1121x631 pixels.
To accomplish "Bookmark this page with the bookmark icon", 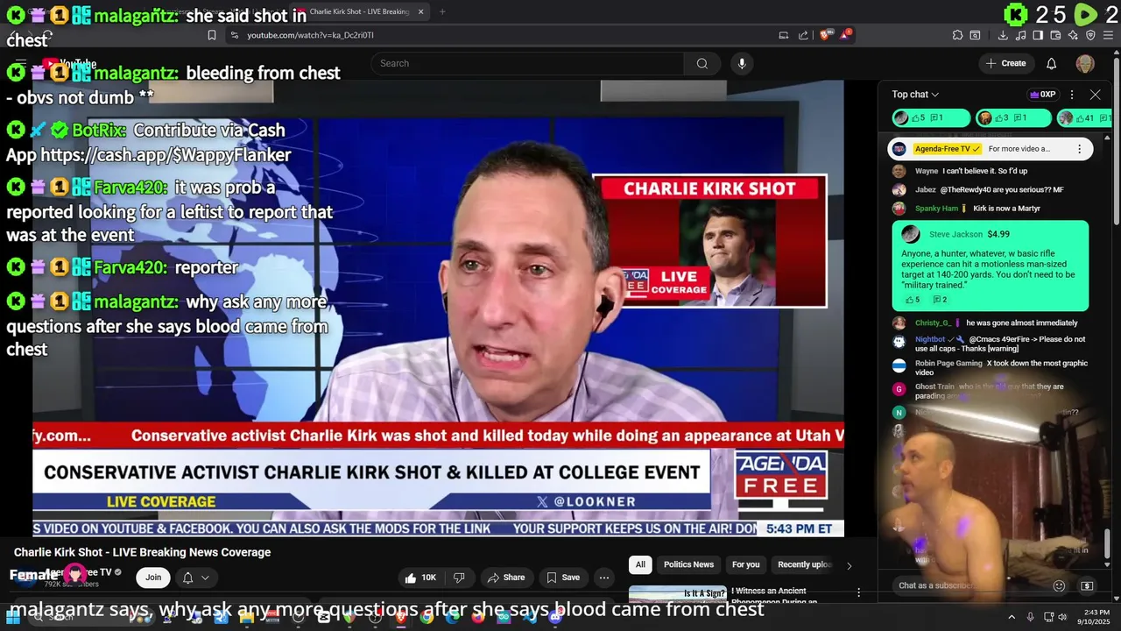I will (x=212, y=35).
